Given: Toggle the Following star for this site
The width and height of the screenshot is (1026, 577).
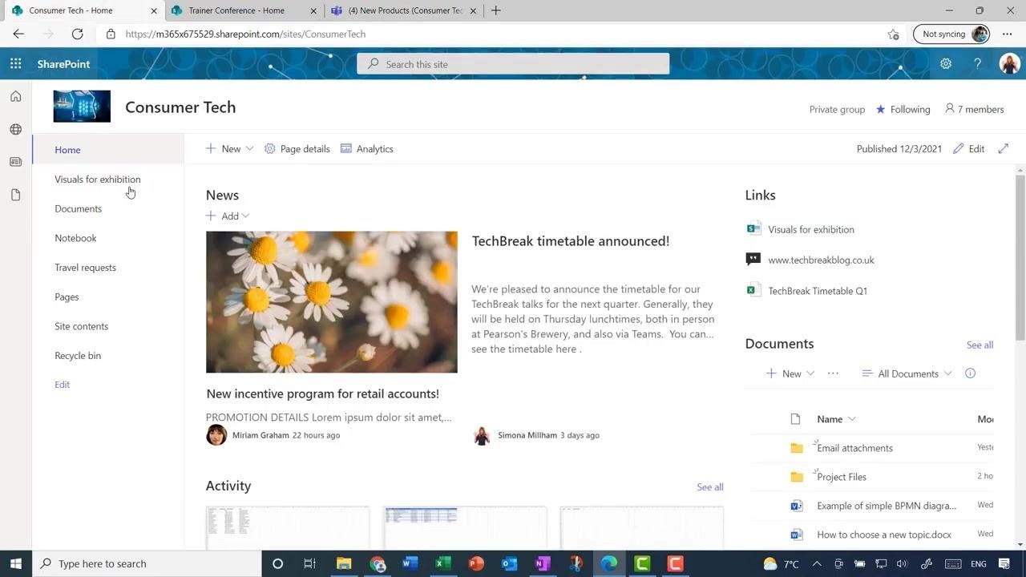Looking at the screenshot, I should click(903, 109).
